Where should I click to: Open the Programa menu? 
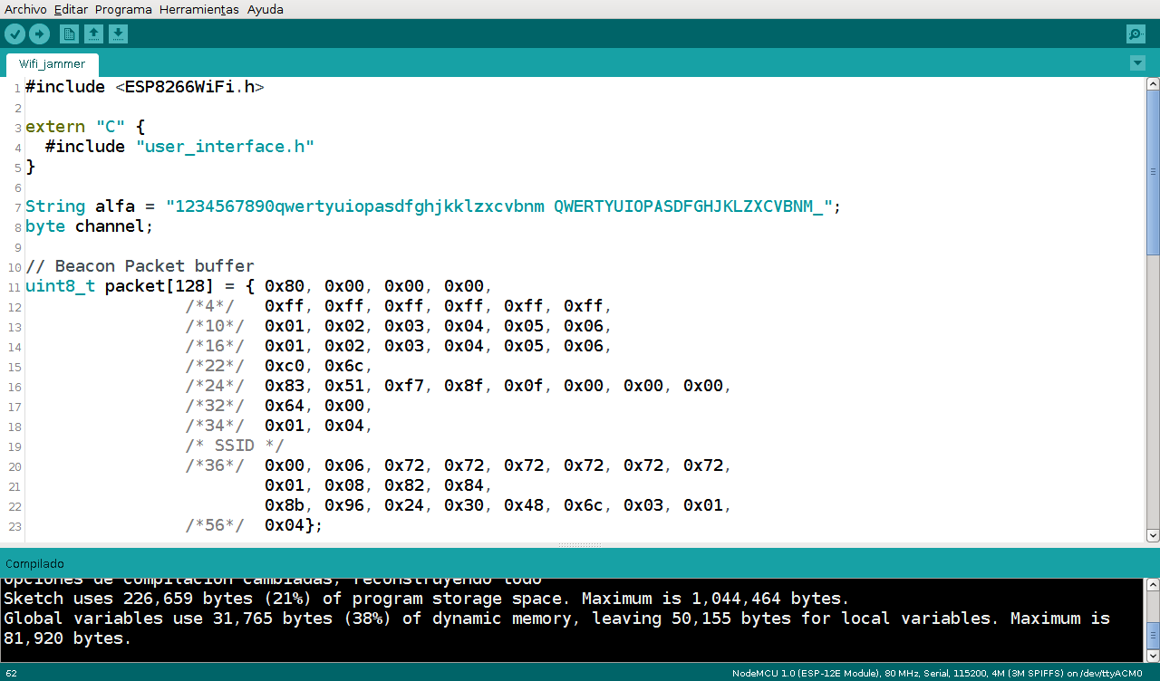pyautogui.click(x=123, y=9)
